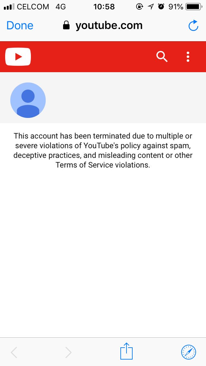Tap the Done button

(20, 25)
